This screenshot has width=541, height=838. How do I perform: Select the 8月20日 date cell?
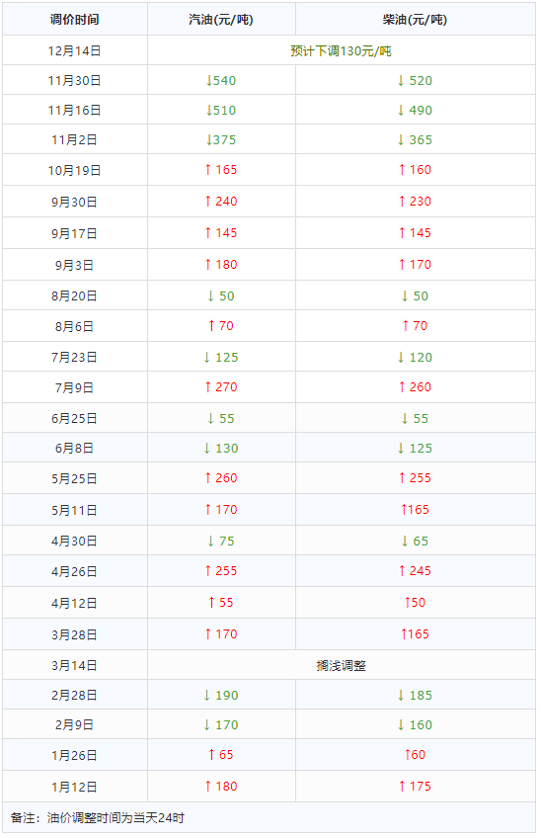(x=75, y=296)
